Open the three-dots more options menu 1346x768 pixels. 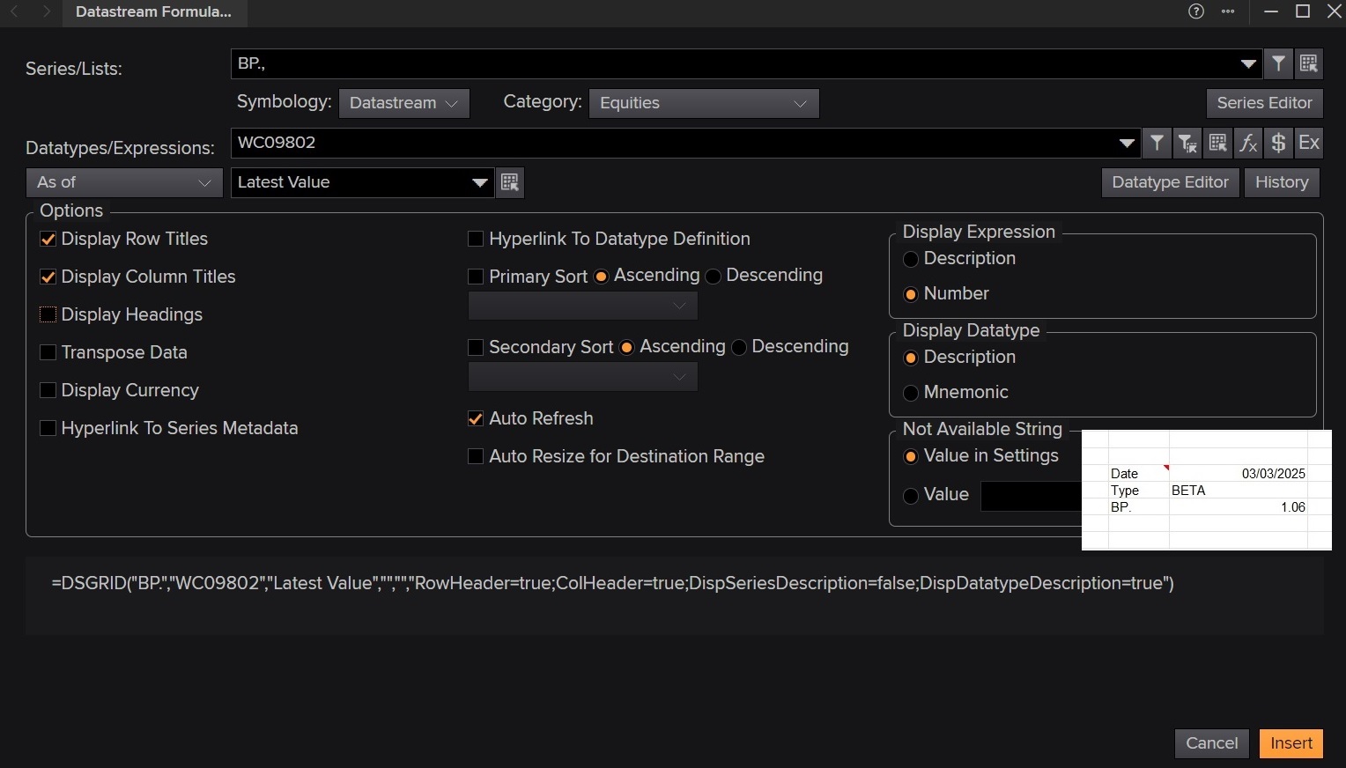(x=1228, y=11)
